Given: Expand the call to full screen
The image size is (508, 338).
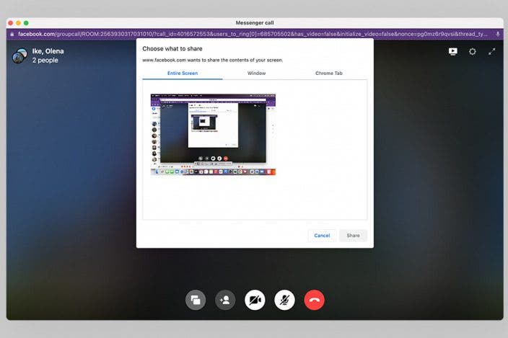Looking at the screenshot, I should (492, 52).
